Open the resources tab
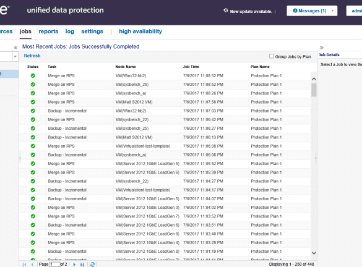 click(6, 32)
